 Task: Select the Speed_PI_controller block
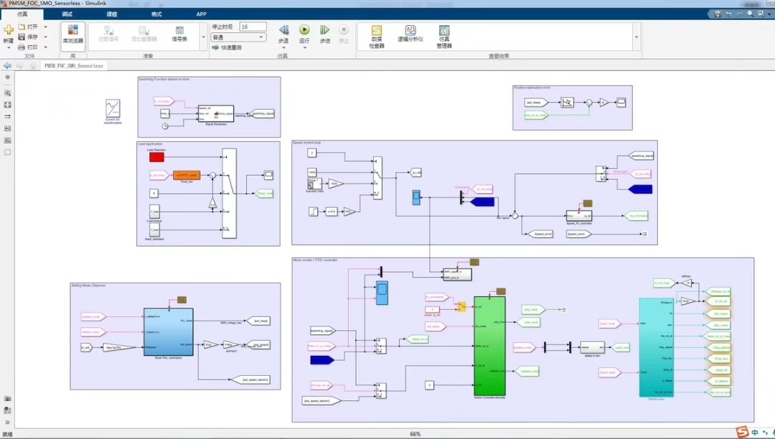click(579, 216)
